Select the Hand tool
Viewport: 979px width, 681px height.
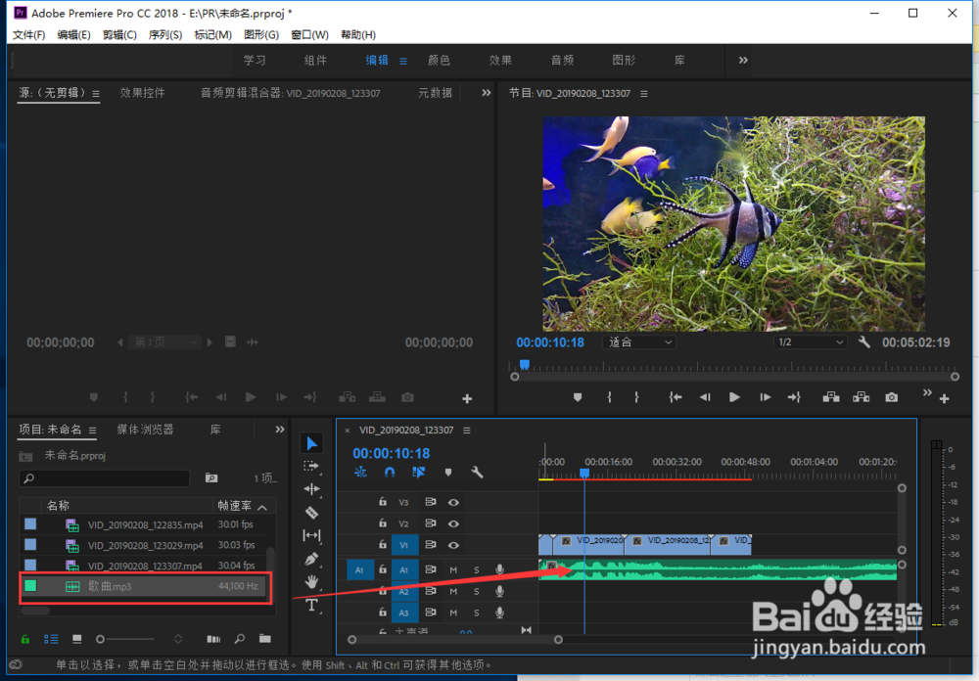click(x=311, y=582)
